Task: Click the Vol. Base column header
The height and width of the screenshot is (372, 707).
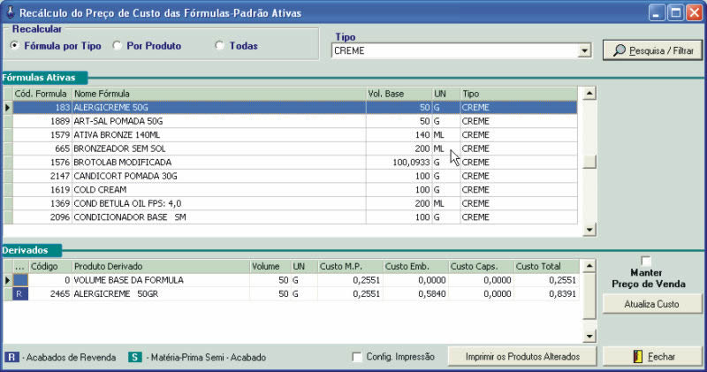Action: click(x=399, y=94)
